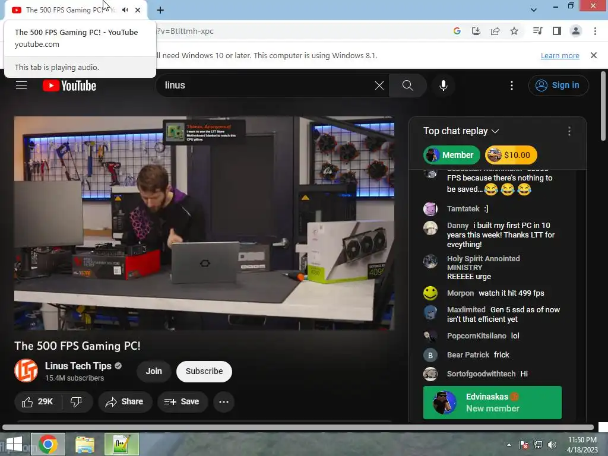
Task: Click PopcornKitsilano username in chat
Action: [x=477, y=336]
